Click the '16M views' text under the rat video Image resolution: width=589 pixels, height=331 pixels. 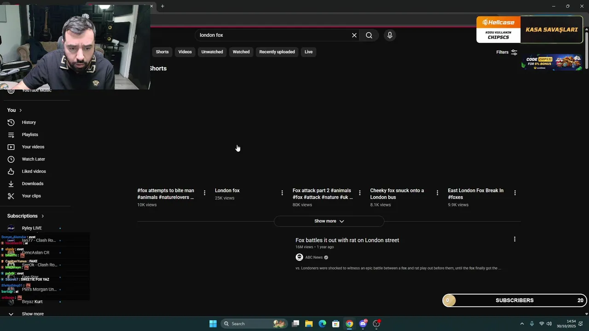(304, 247)
